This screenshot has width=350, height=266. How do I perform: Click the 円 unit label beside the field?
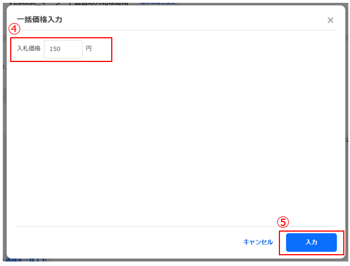(x=89, y=48)
